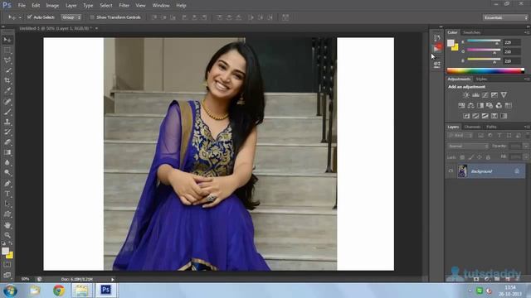
Task: Toggle the Auto-Select checkbox
Action: (30, 17)
